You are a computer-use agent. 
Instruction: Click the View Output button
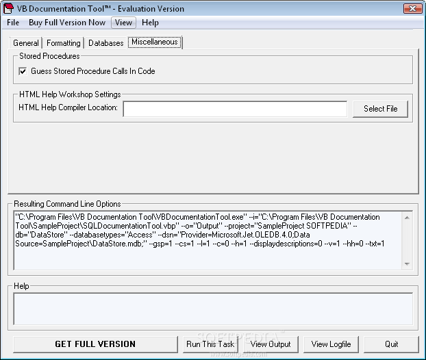pos(271,344)
